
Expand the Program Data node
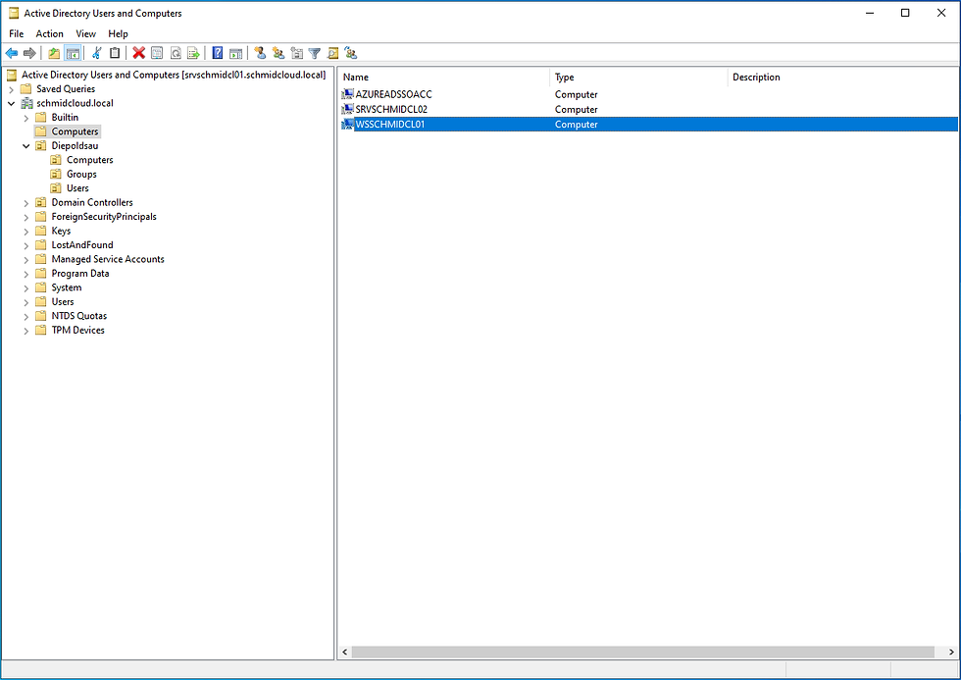(25, 274)
